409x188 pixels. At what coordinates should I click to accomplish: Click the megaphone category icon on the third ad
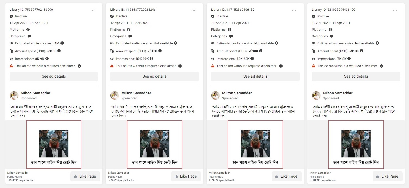(231, 36)
